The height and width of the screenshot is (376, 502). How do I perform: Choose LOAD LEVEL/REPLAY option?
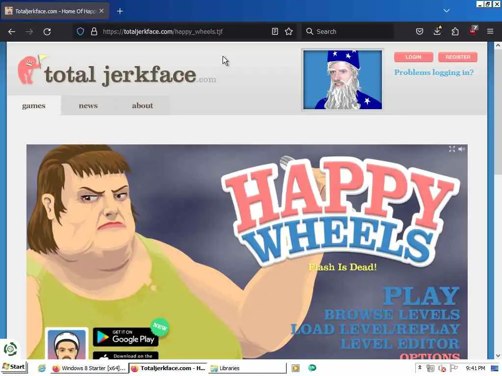[375, 329]
